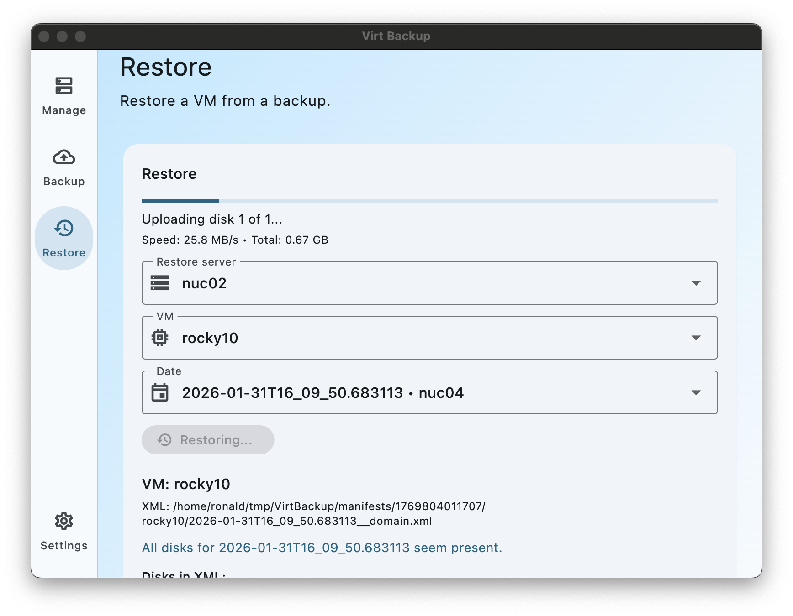Click the Restore history-clock icon in sidebar
Viewport: 793px width, 616px height.
pos(63,229)
